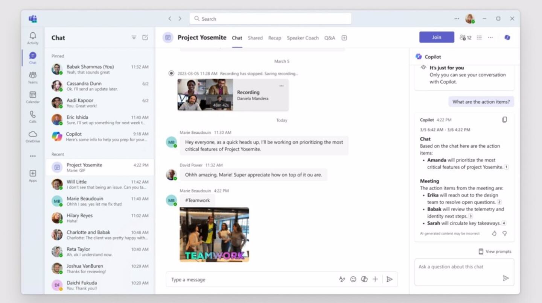The height and width of the screenshot is (303, 542).
Task: Open View prompts
Action: pyautogui.click(x=495, y=251)
